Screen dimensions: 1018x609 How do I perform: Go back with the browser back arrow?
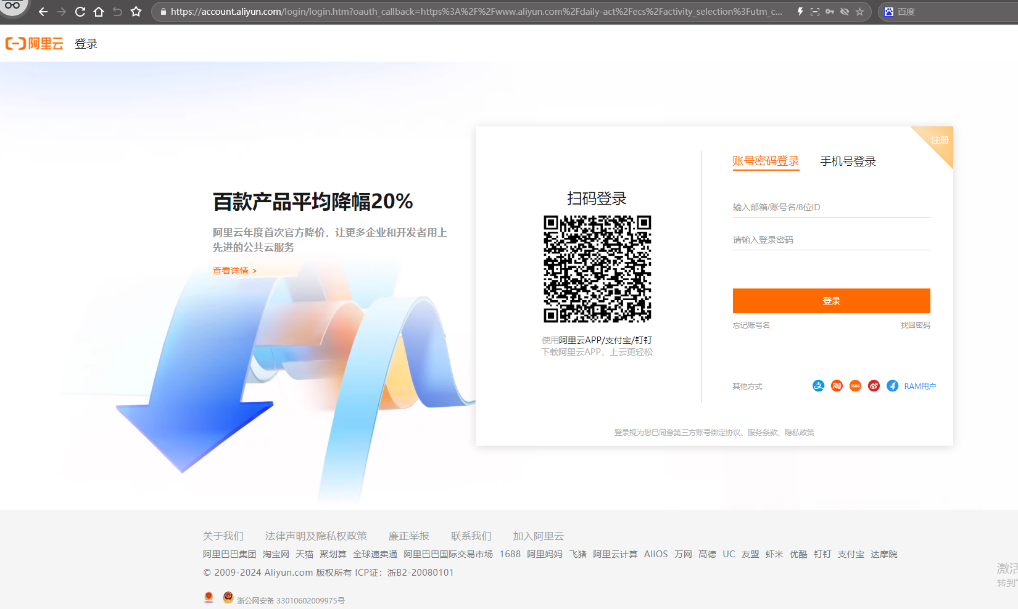[x=43, y=12]
